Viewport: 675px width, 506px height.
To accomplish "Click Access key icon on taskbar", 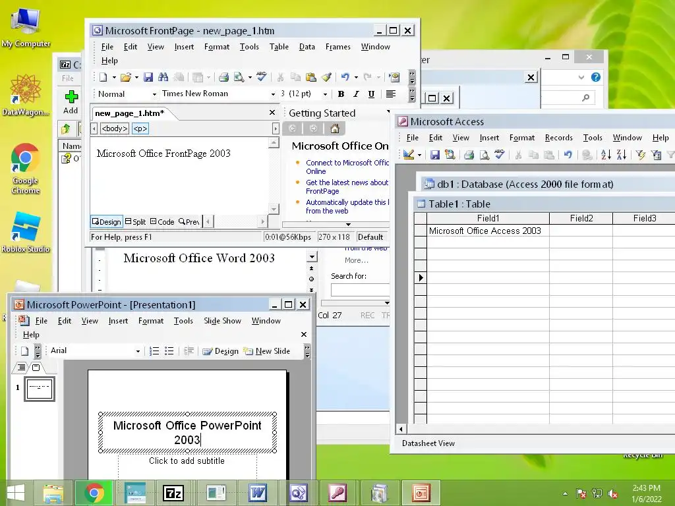I will click(338, 493).
